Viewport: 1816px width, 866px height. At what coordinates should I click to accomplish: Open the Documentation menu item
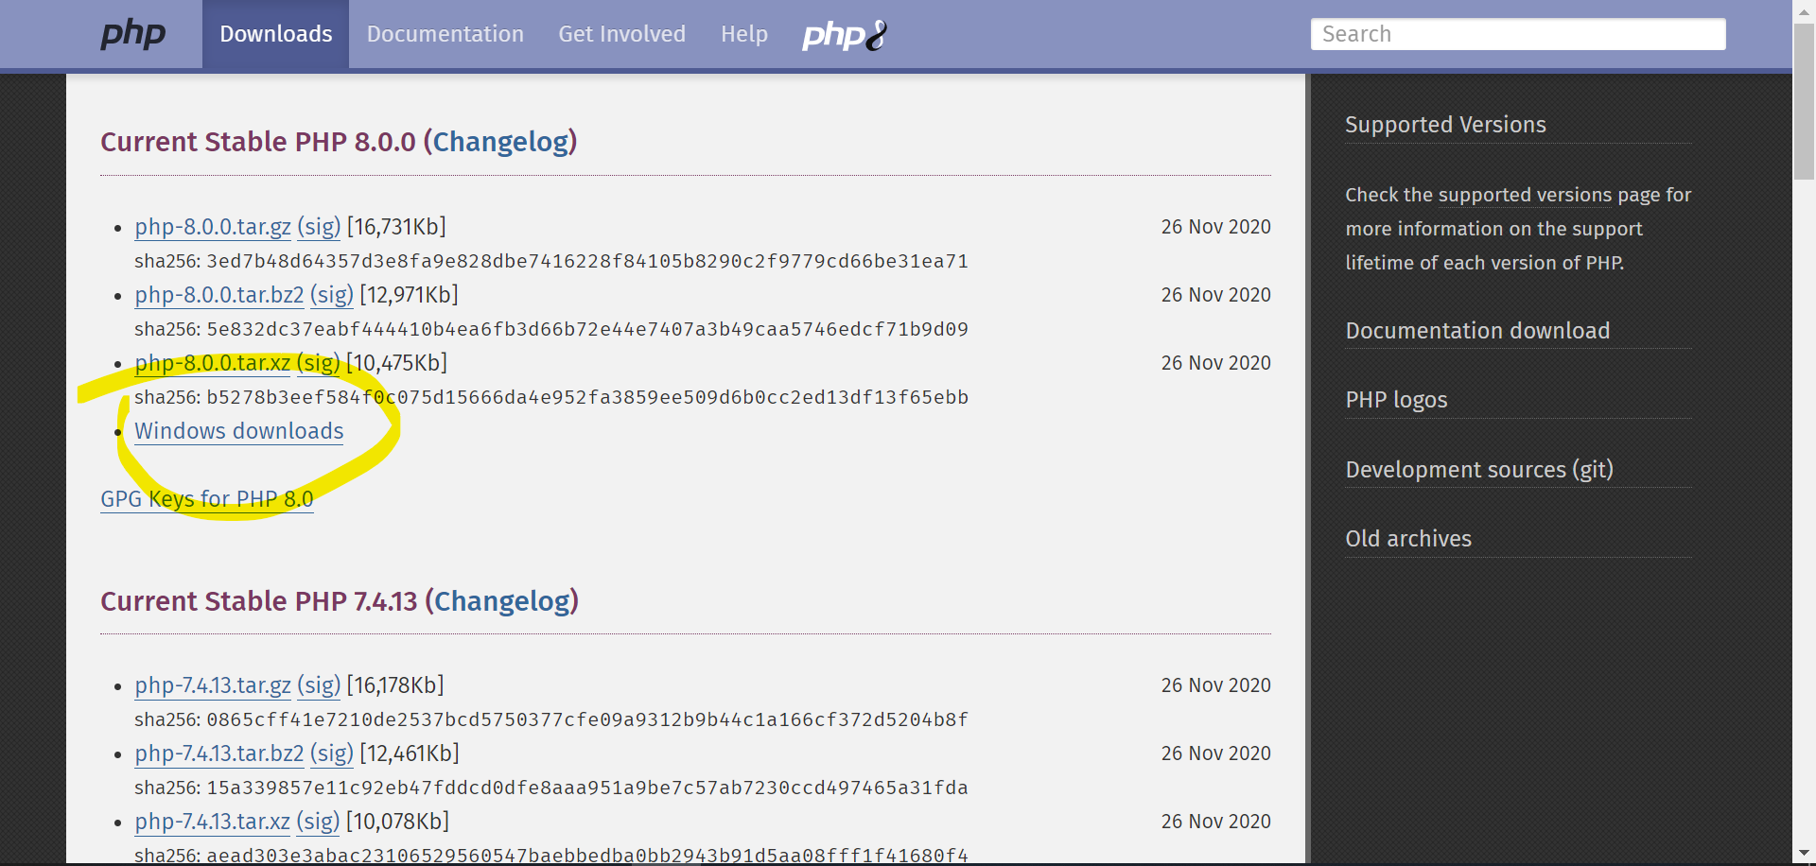coord(445,35)
